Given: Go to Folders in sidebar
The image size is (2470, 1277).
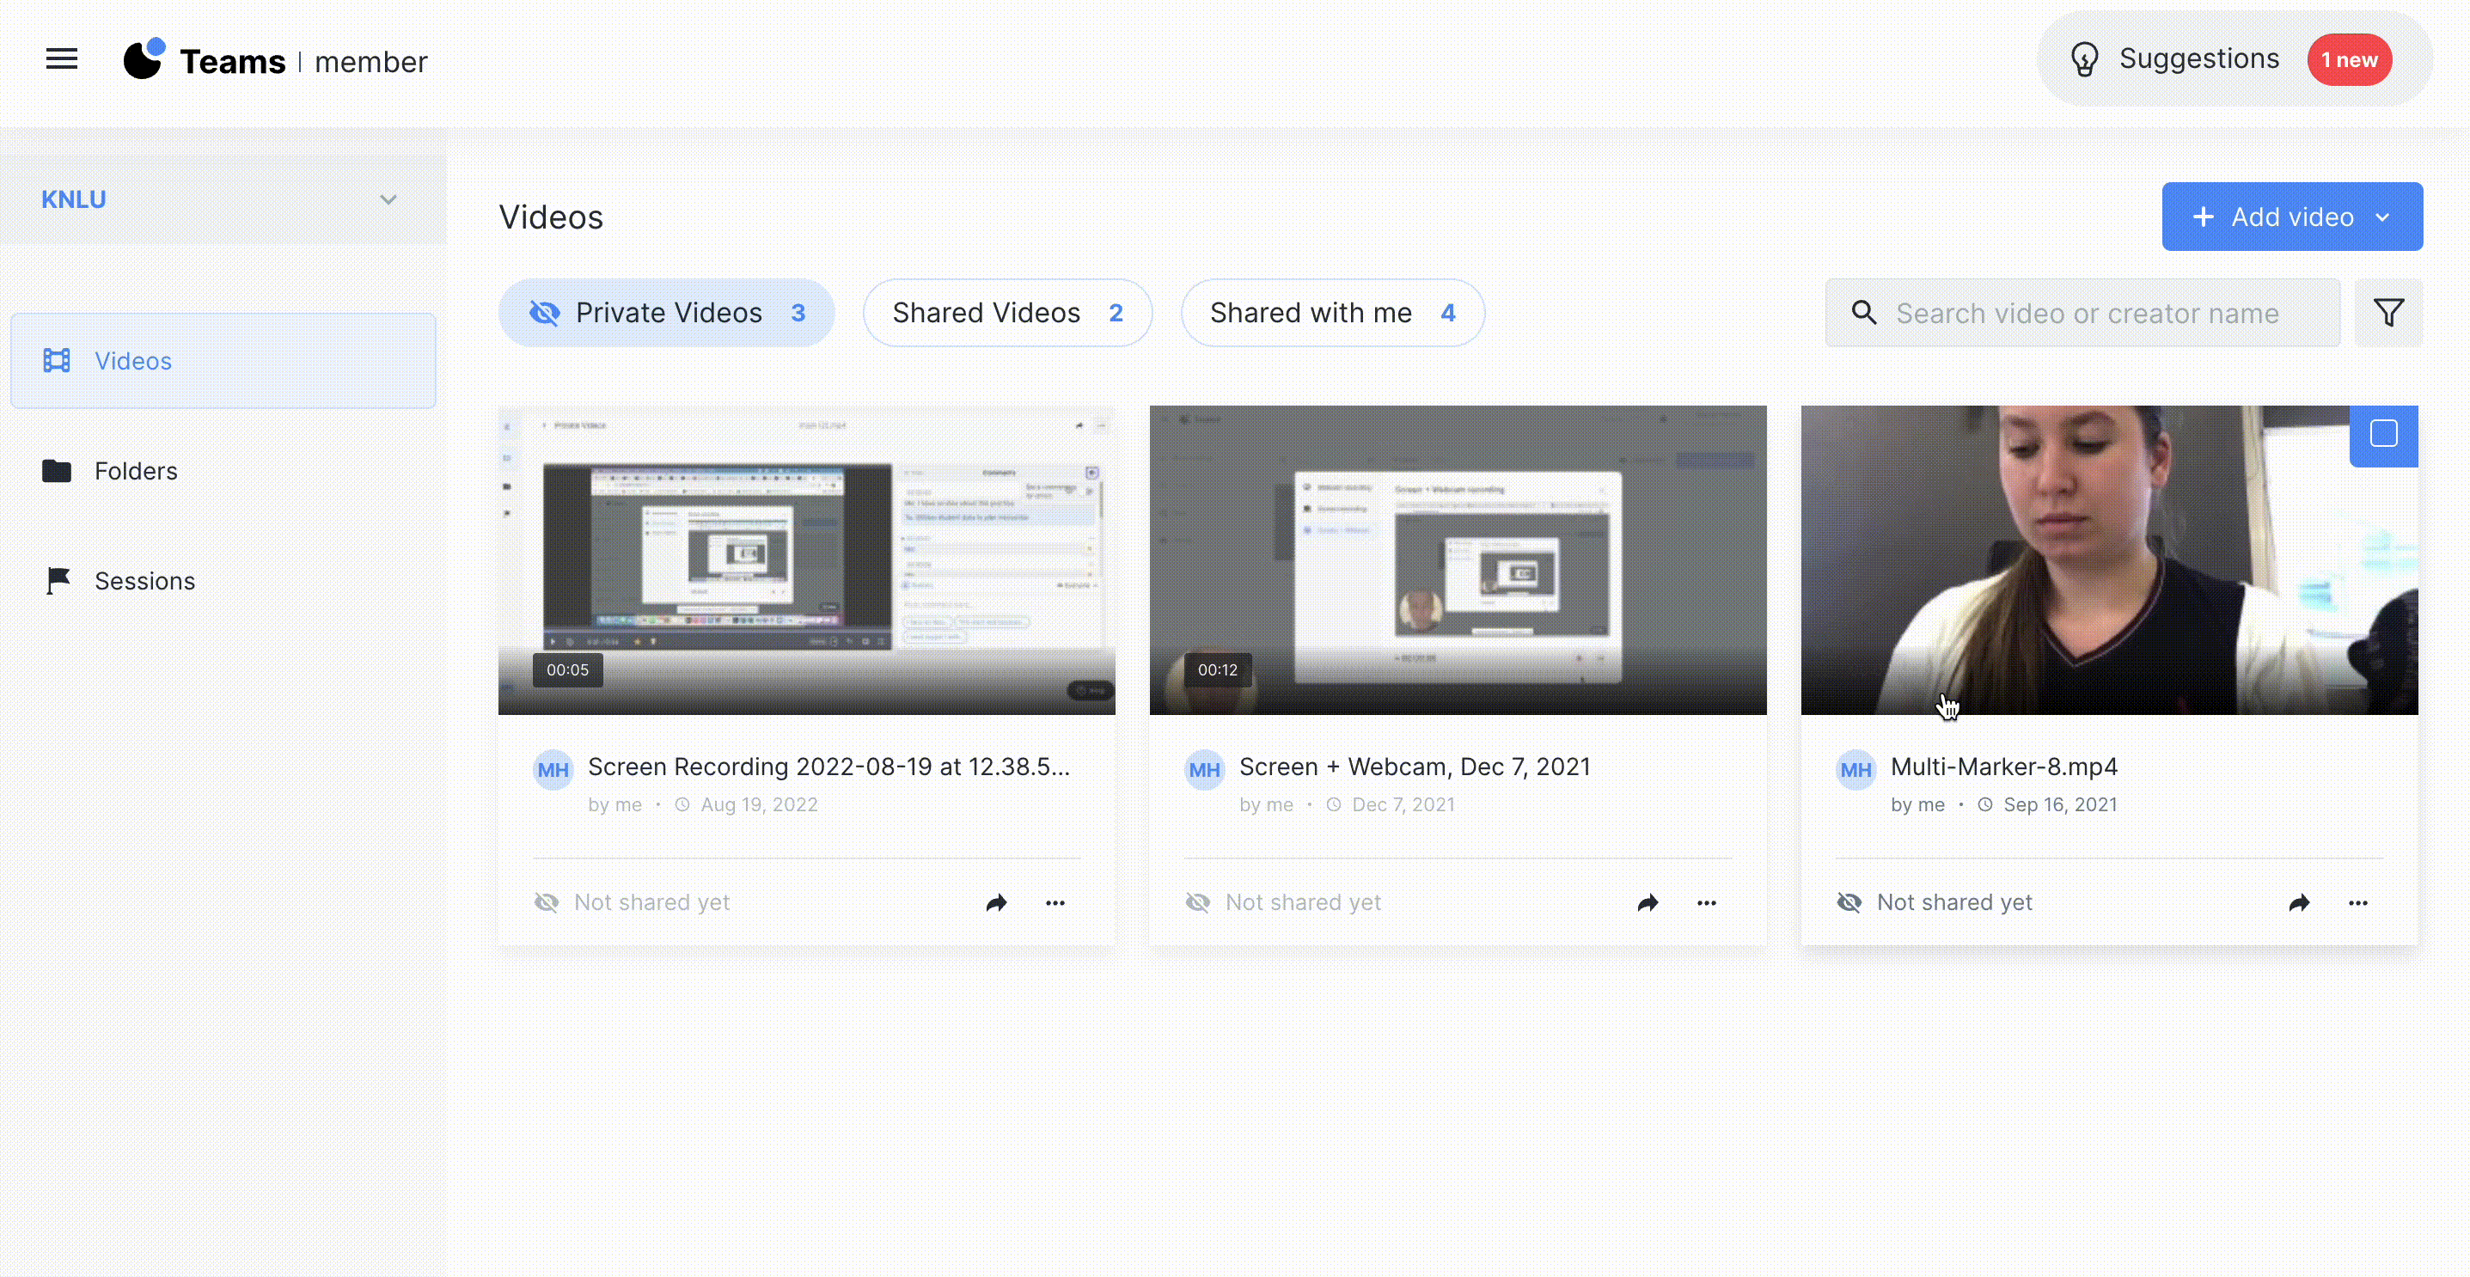Looking at the screenshot, I should (135, 471).
